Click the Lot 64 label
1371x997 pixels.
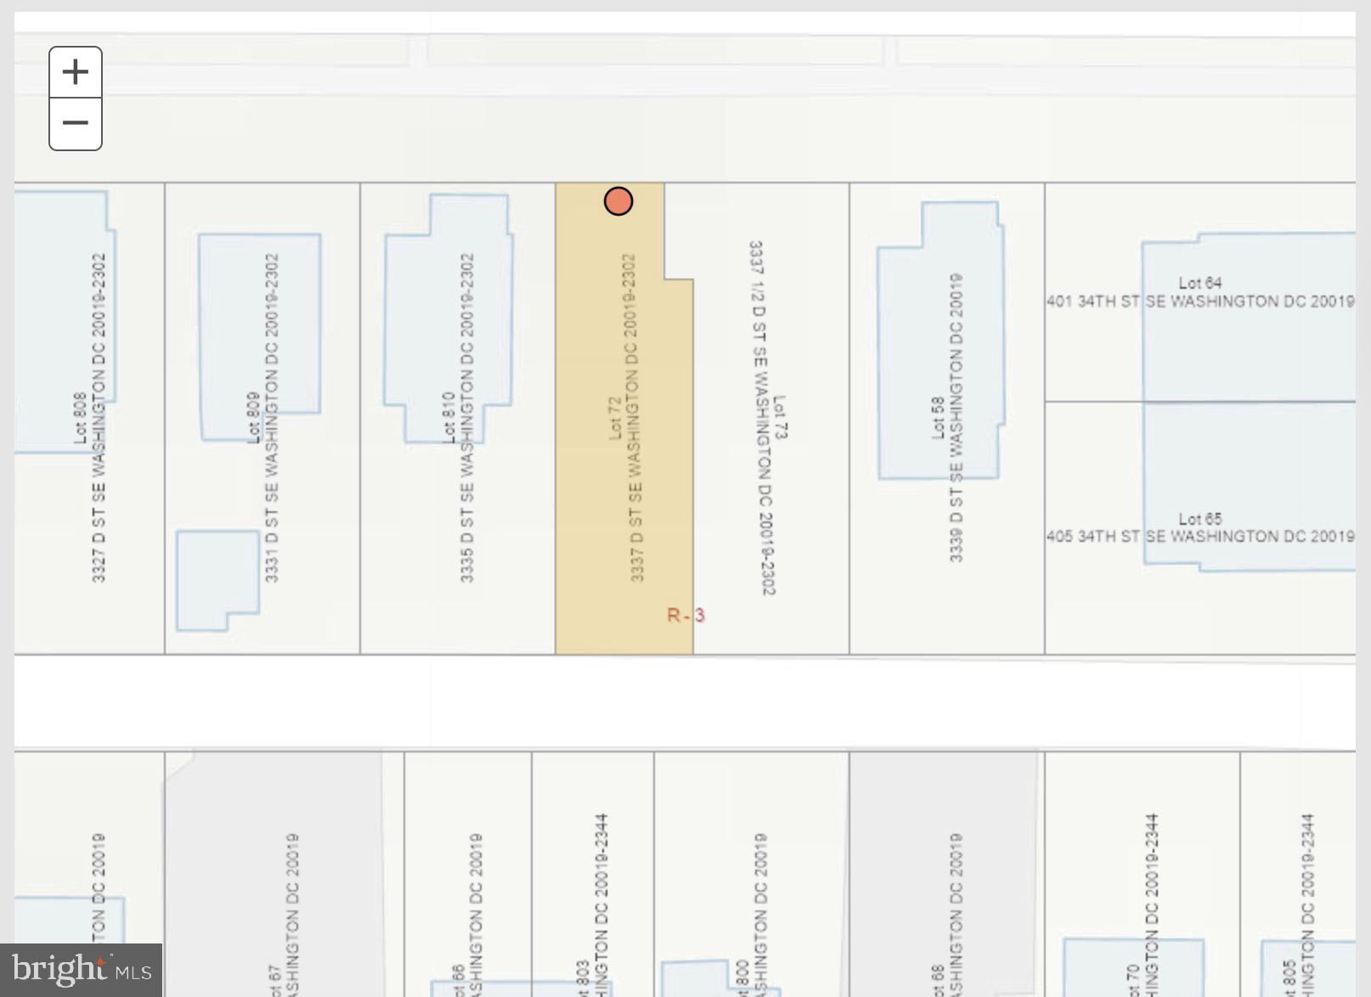coord(1199,283)
